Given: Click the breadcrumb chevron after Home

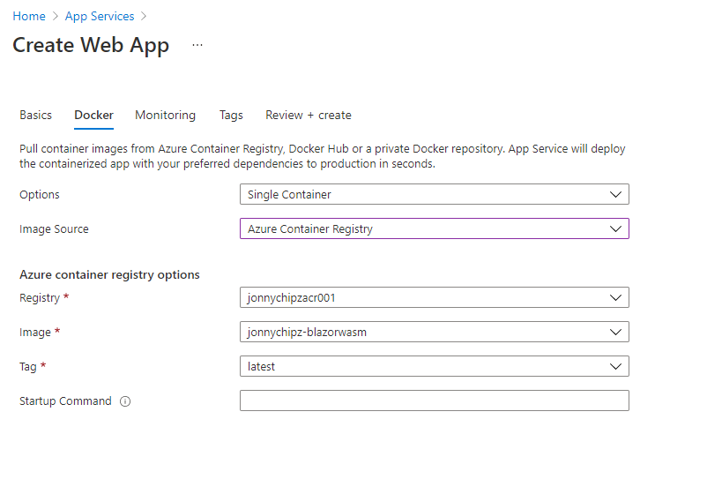Looking at the screenshot, I should 56,16.
